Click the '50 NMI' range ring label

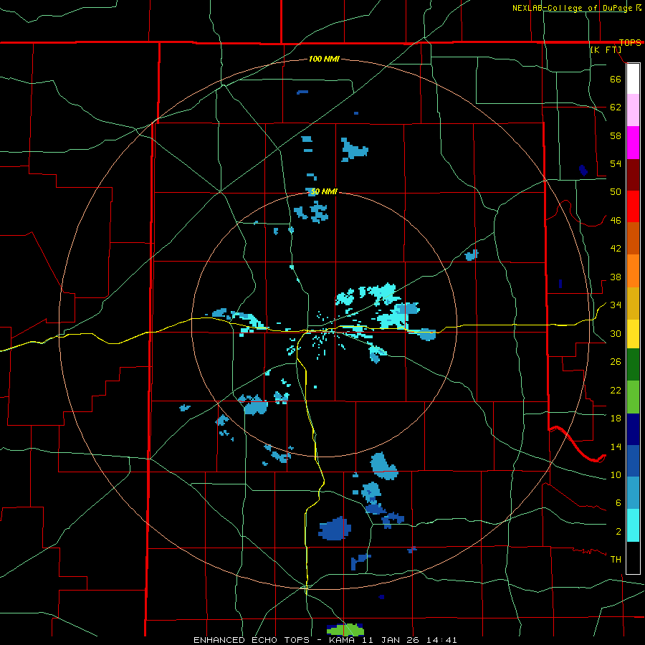pos(323,191)
